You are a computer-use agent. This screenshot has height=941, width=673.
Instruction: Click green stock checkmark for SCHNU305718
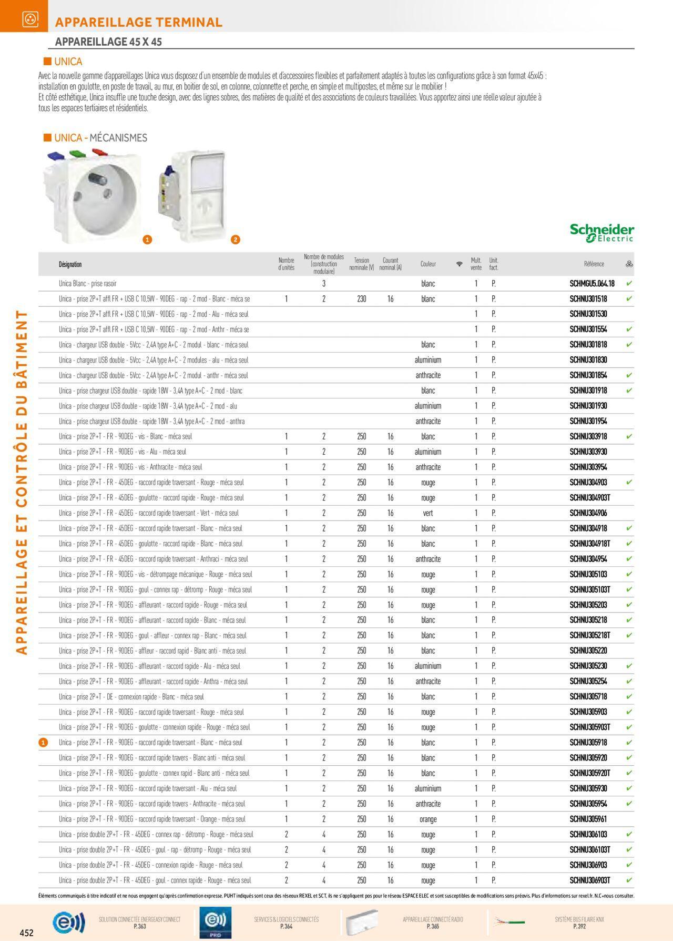[629, 696]
